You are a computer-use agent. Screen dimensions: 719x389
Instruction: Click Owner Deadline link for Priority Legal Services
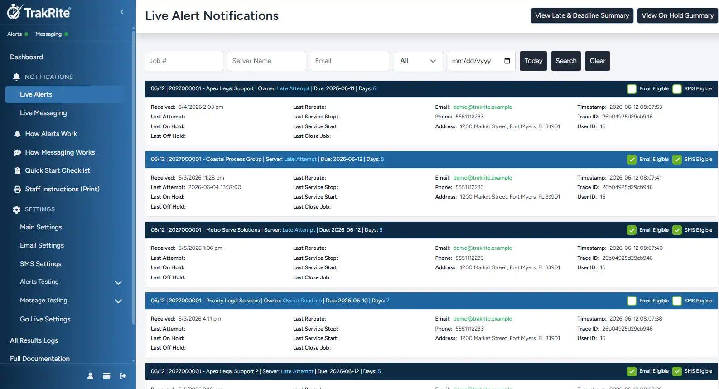[302, 301]
